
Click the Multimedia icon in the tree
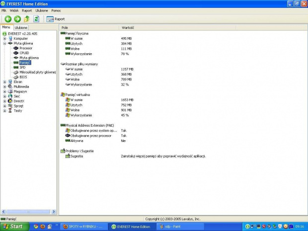click(10, 86)
